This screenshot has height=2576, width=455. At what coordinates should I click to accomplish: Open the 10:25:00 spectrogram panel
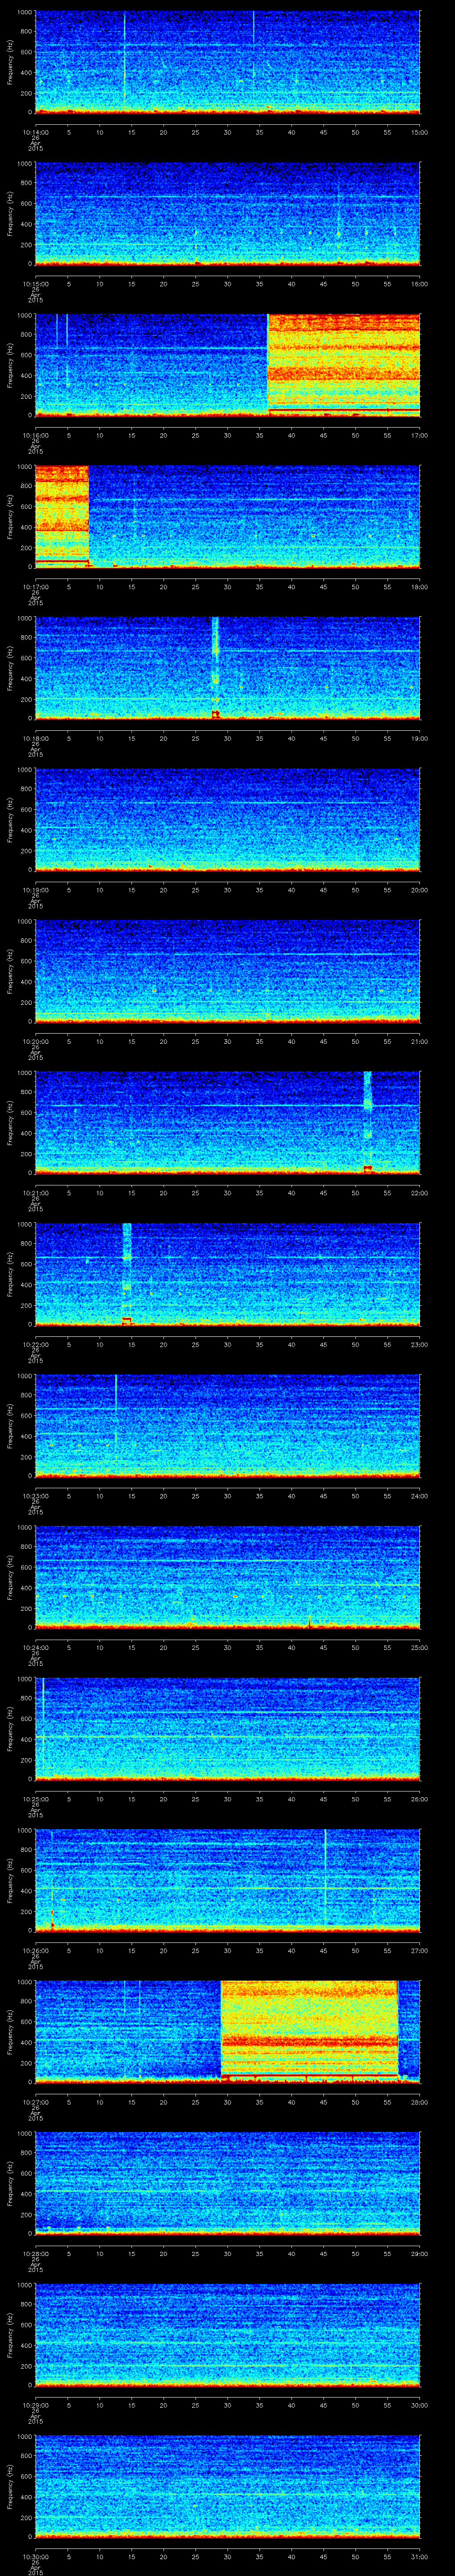(x=227, y=1728)
